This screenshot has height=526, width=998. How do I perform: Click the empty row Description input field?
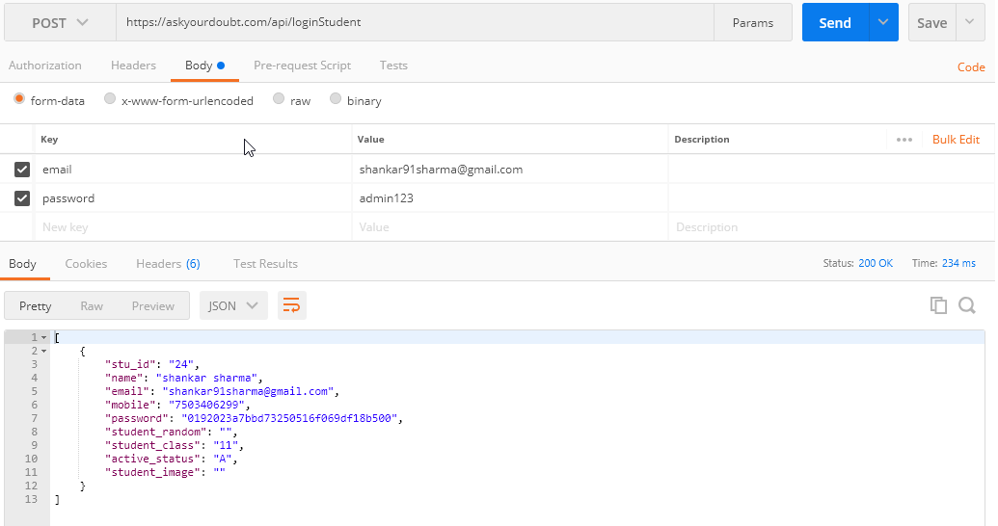point(830,227)
